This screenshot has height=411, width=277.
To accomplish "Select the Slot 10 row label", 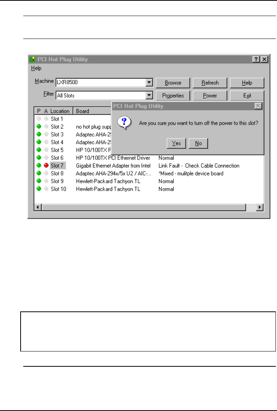I will coord(58,189).
